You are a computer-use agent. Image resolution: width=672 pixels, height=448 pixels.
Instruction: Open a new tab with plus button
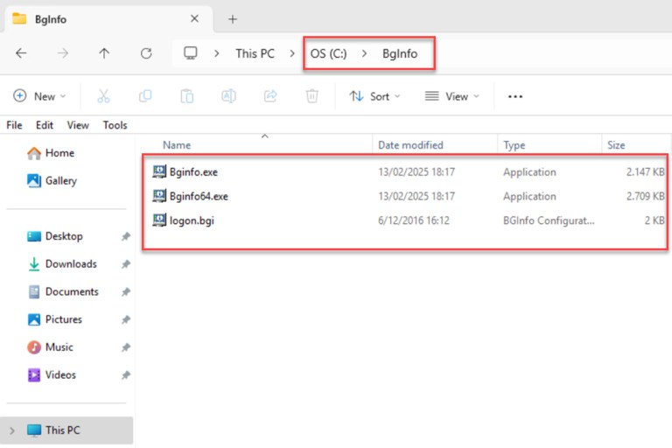[x=232, y=19]
